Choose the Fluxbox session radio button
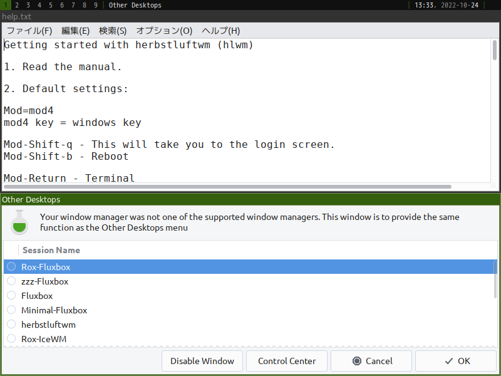The width and height of the screenshot is (501, 376). click(11, 295)
